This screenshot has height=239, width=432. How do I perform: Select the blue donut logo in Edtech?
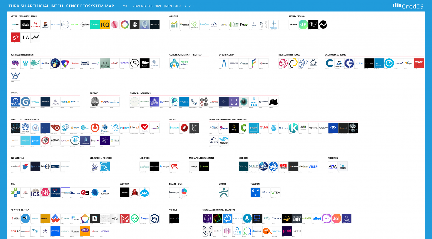pos(16,102)
